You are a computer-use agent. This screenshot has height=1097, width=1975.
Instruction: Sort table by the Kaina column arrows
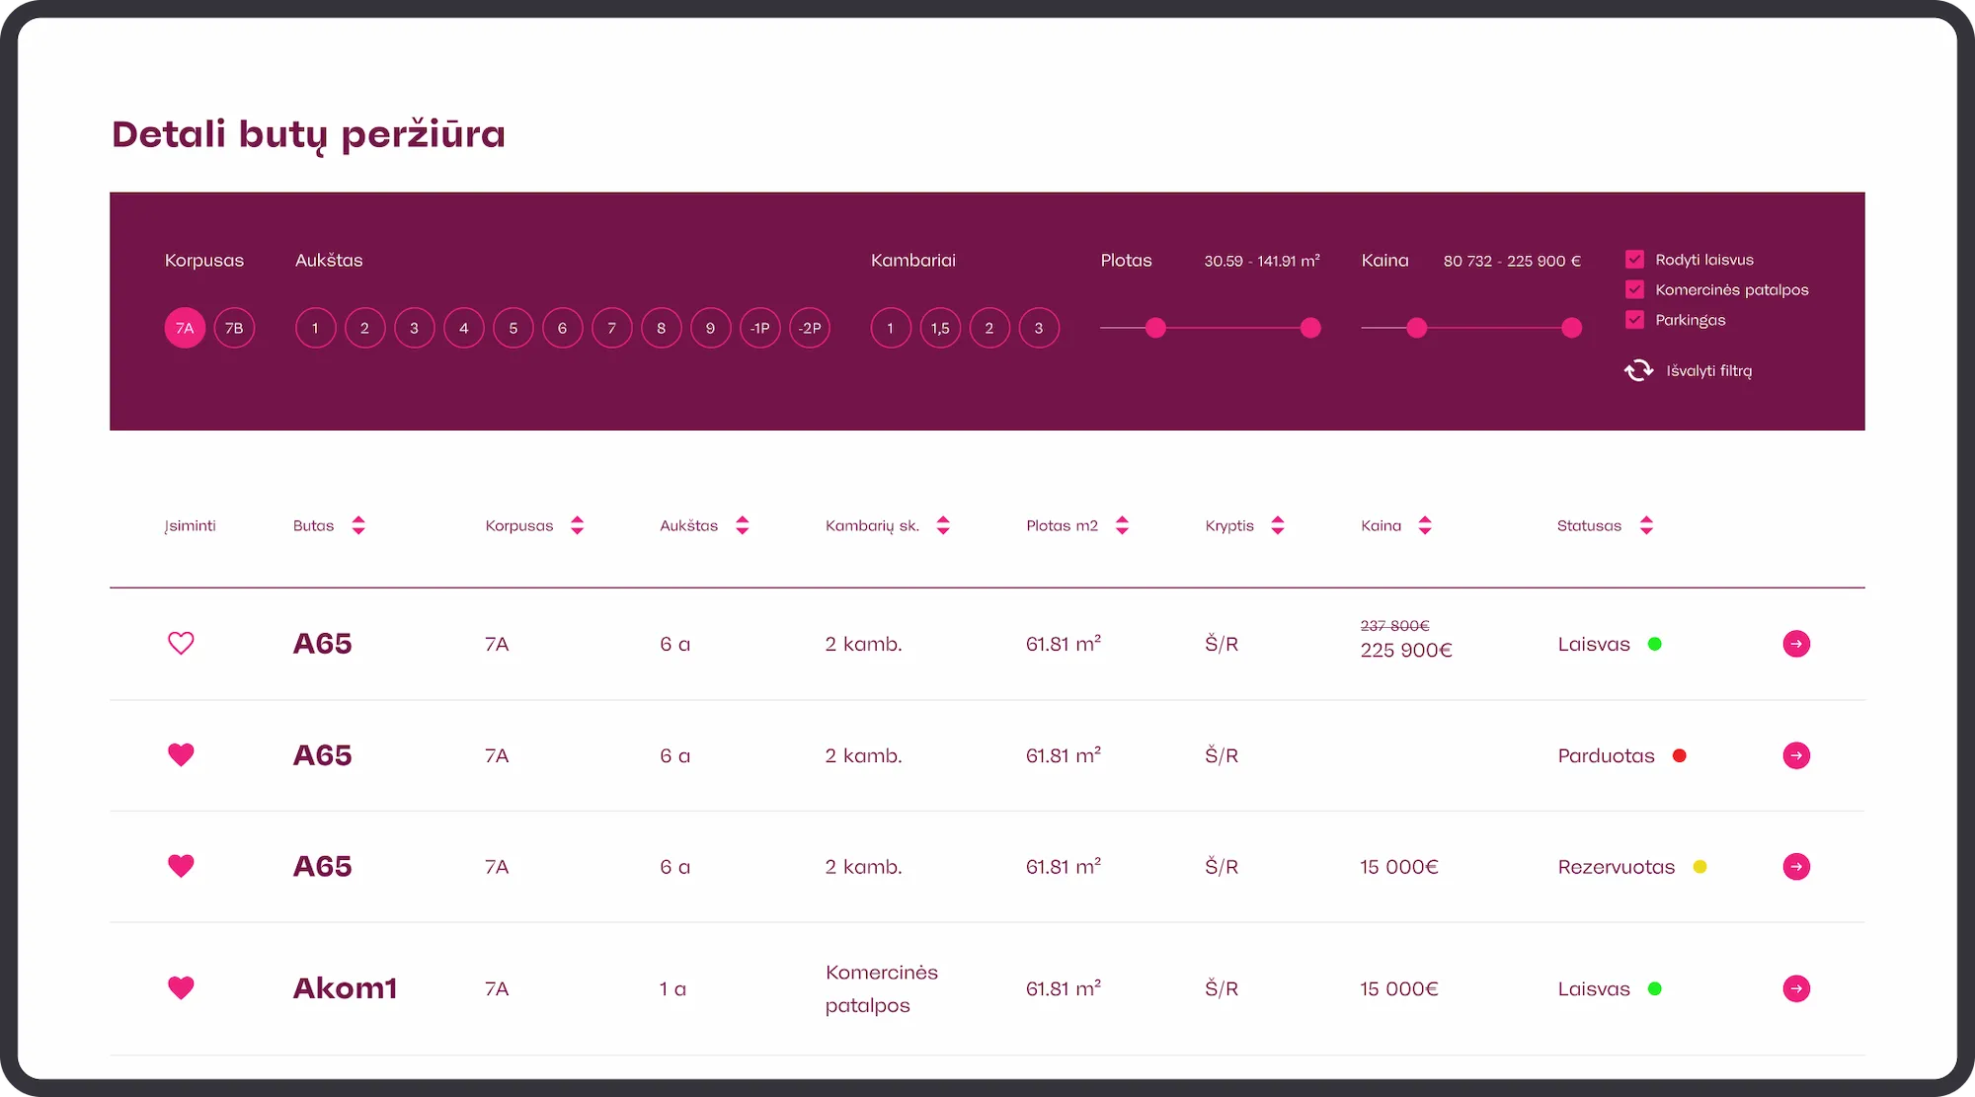pos(1424,525)
